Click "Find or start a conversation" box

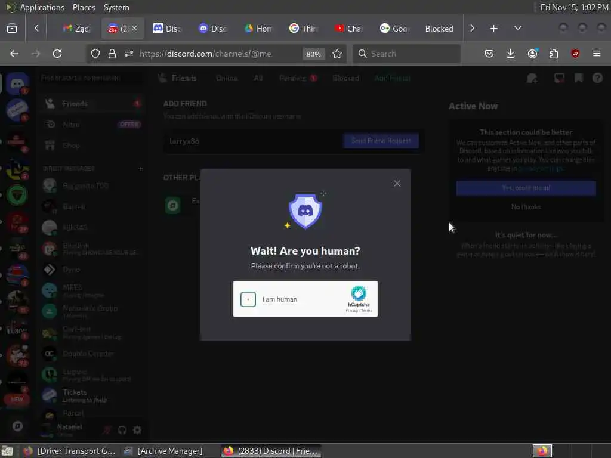[91, 78]
